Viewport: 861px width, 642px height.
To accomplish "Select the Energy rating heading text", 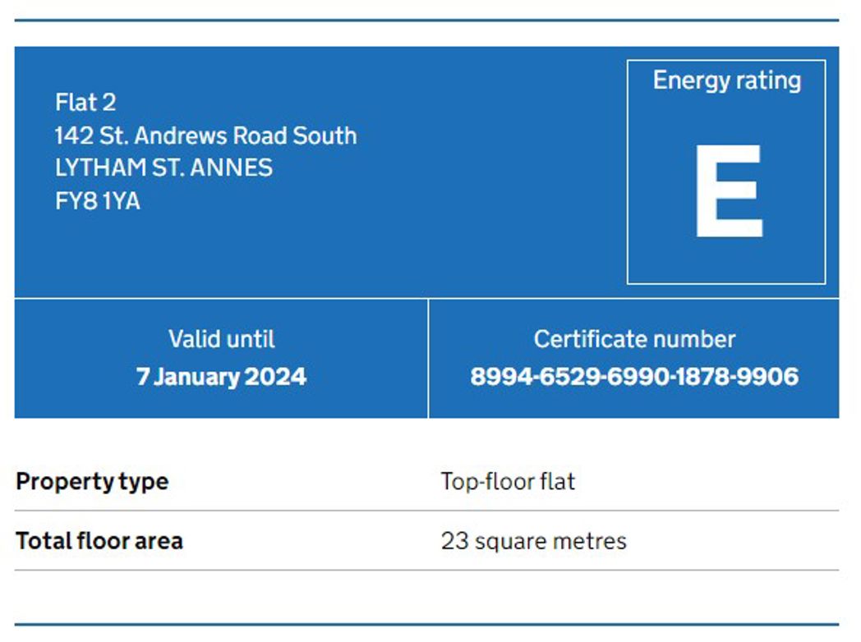I will pyautogui.click(x=727, y=80).
